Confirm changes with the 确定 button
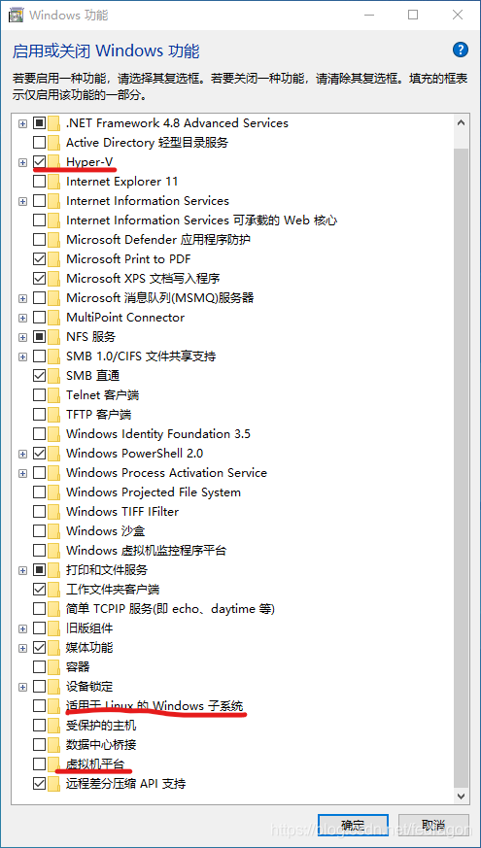 coord(354,826)
